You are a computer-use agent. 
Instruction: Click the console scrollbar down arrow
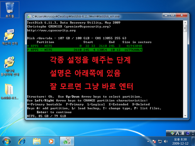click(x=185, y=116)
